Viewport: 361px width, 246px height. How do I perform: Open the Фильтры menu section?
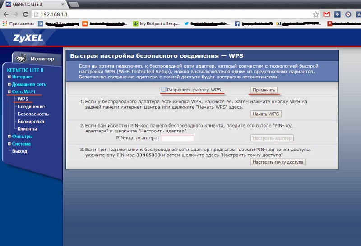pos(22,136)
